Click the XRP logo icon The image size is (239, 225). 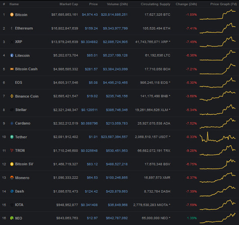(x=12, y=42)
